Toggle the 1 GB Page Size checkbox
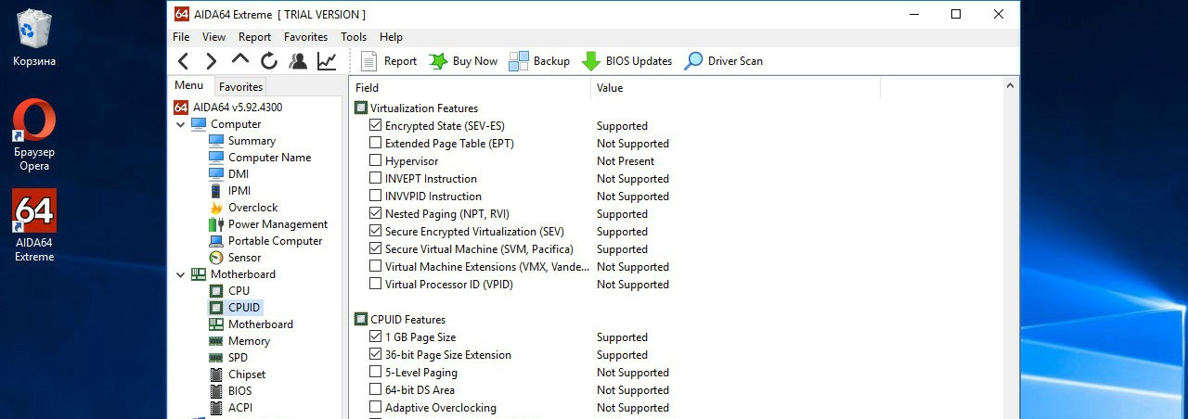1188x419 pixels. click(376, 337)
